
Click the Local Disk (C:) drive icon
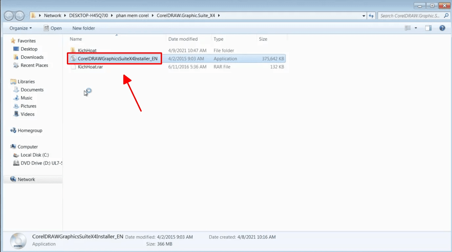(x=16, y=155)
